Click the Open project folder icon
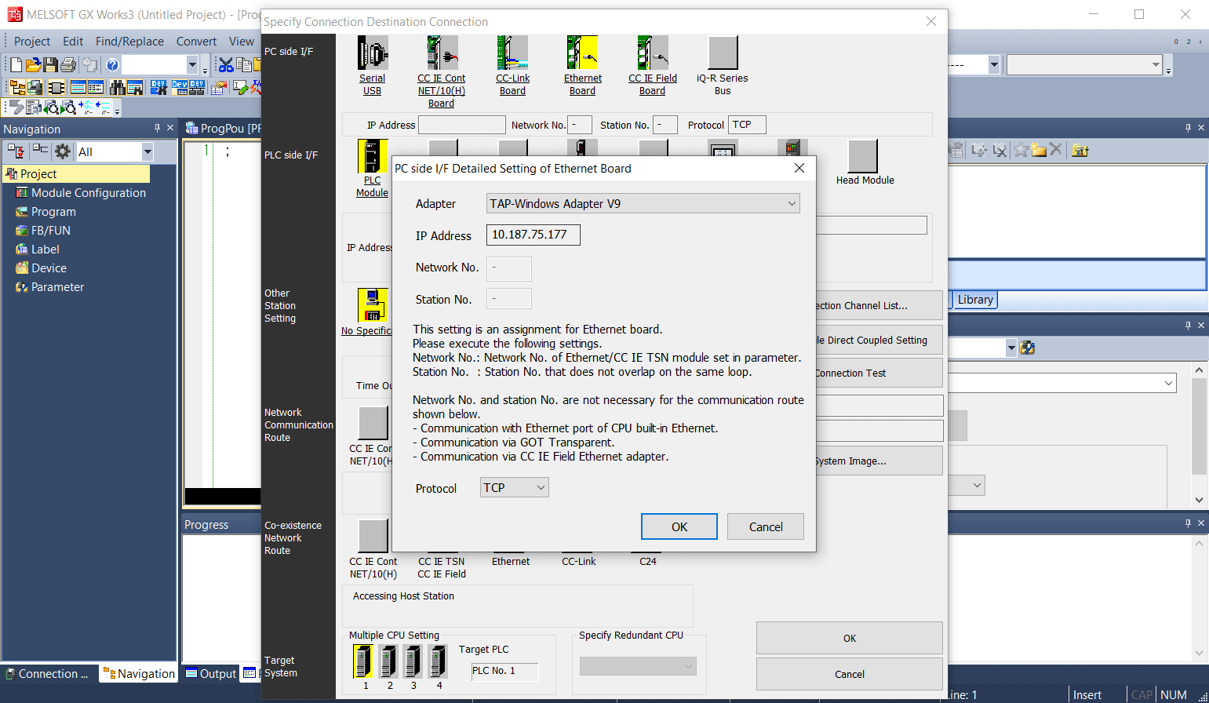This screenshot has height=703, width=1209. coord(34,64)
